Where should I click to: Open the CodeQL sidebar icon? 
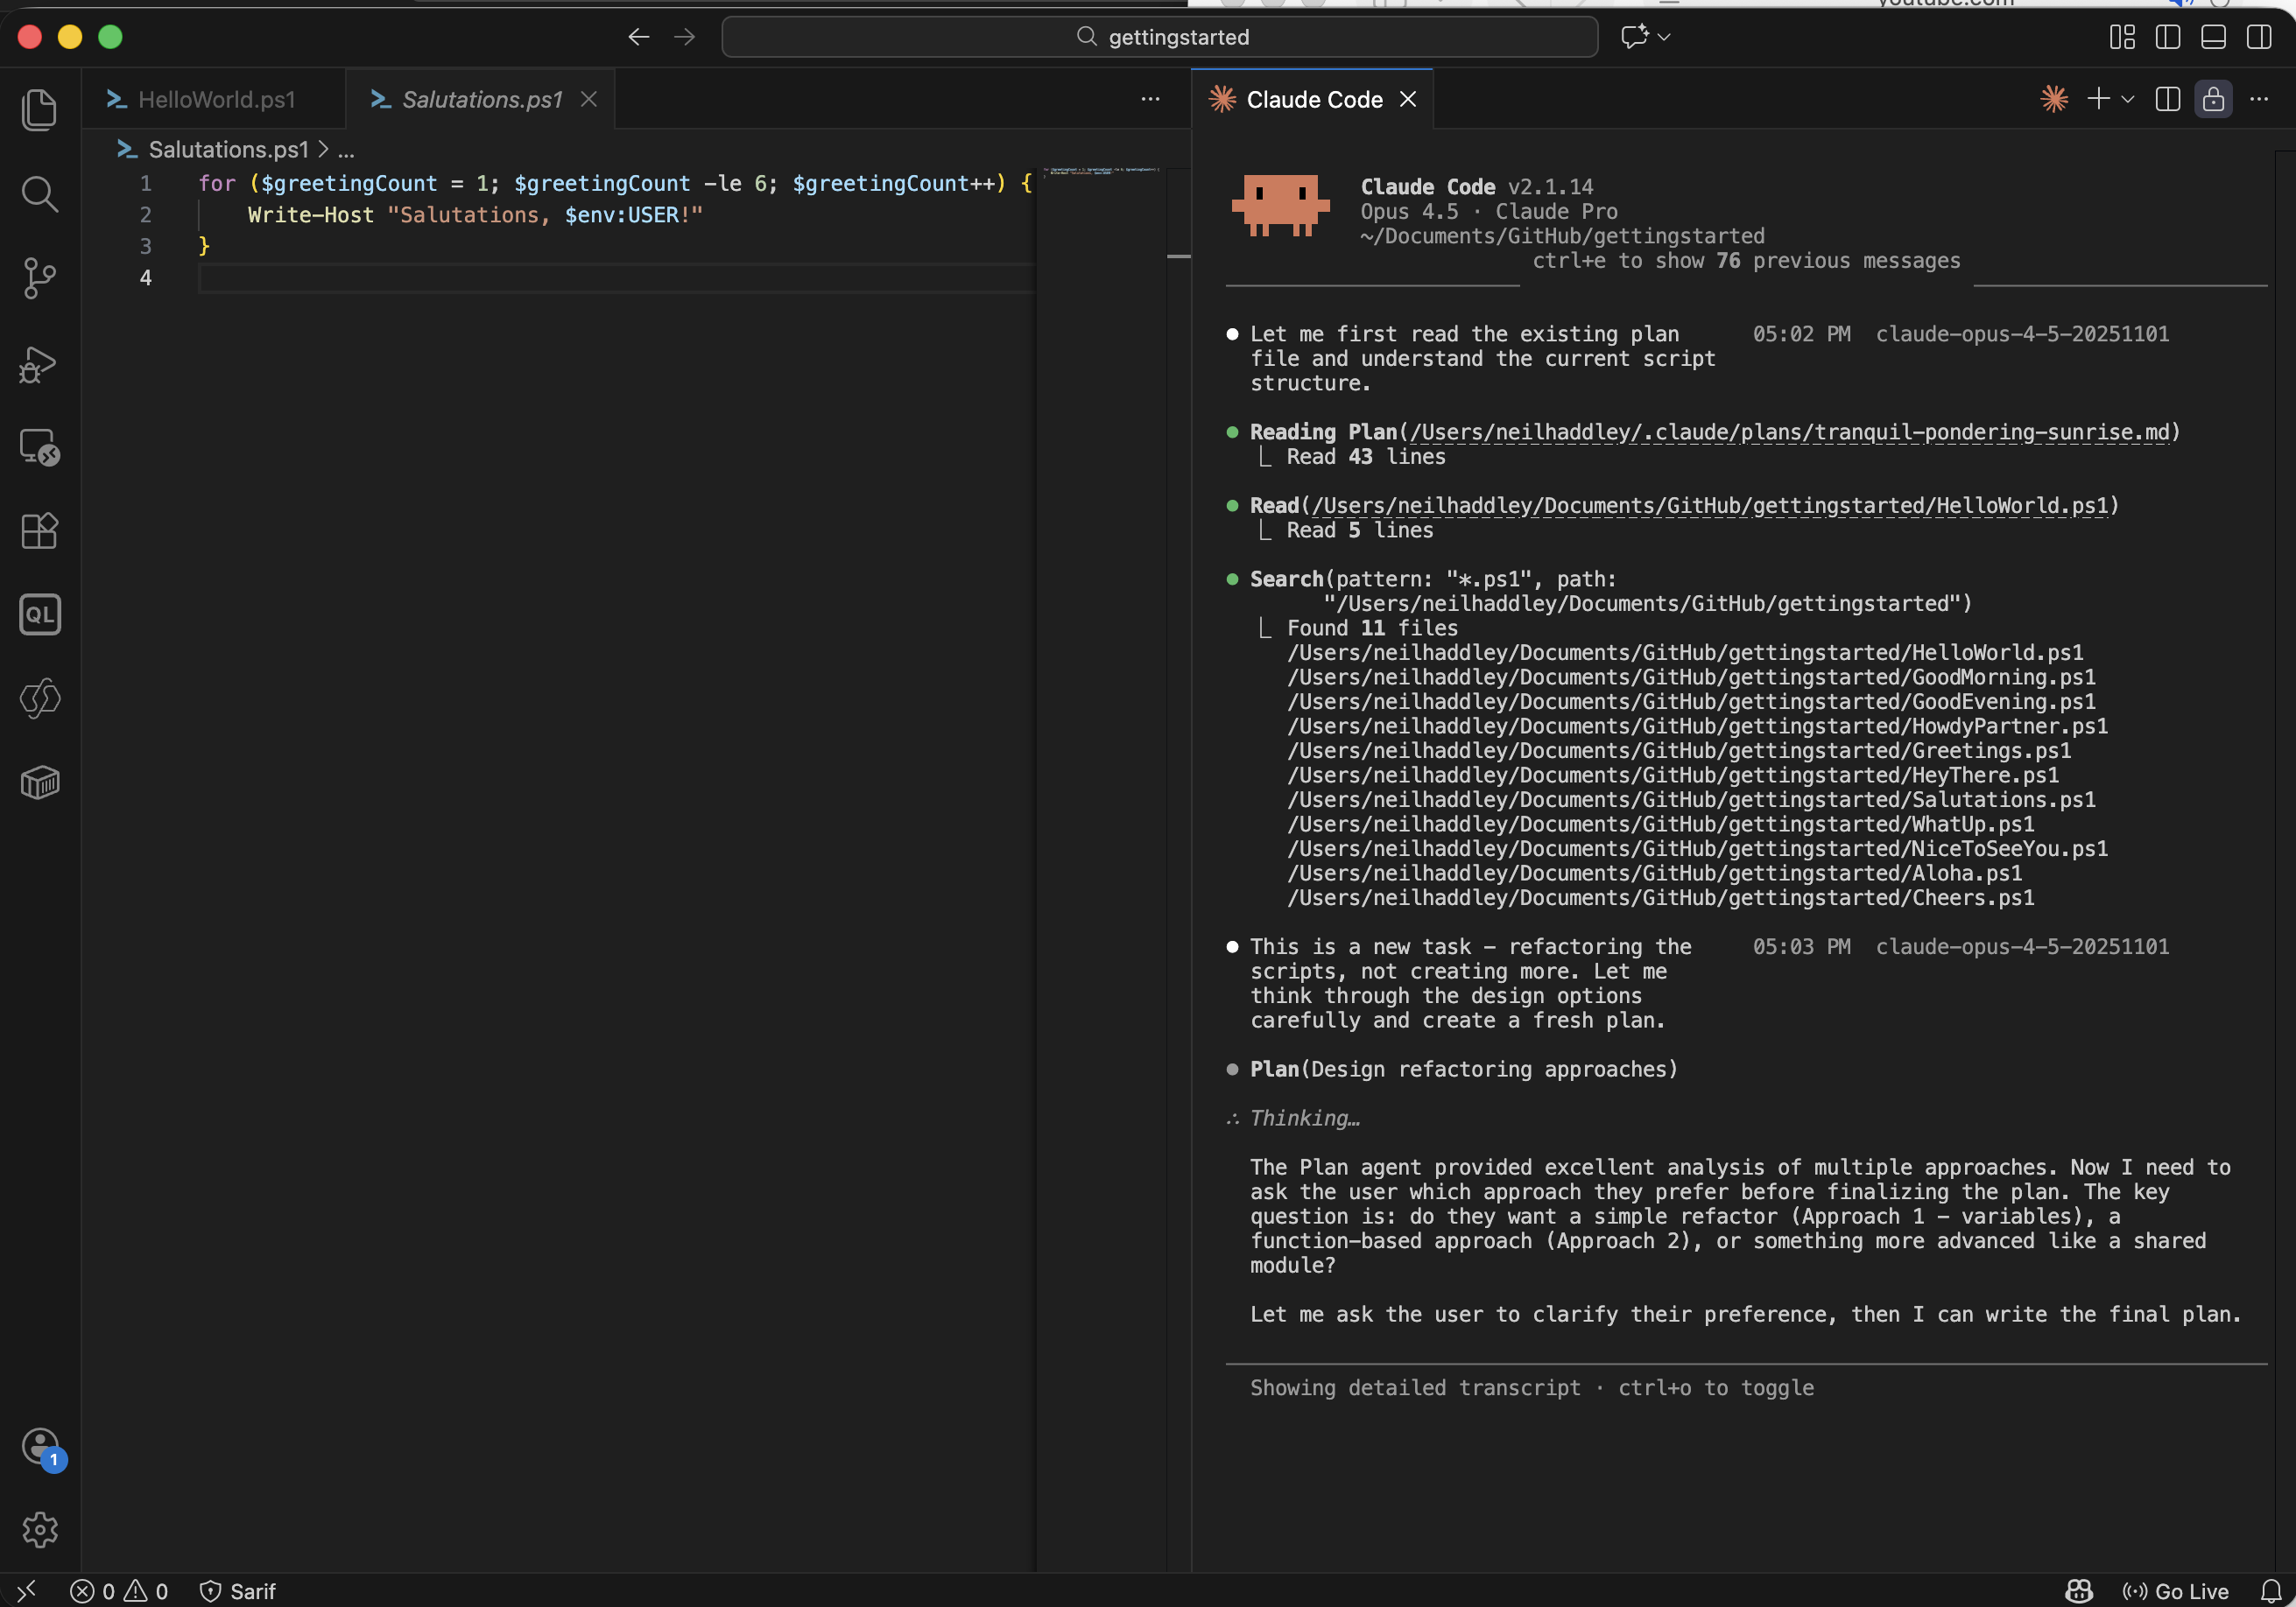(x=39, y=614)
